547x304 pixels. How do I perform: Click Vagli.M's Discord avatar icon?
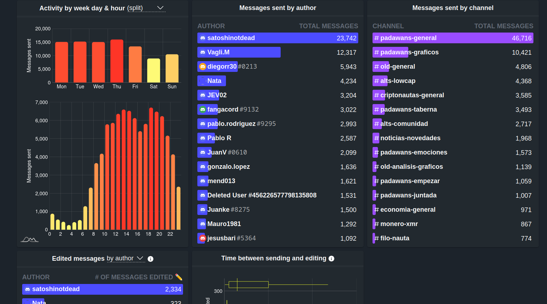tap(203, 52)
